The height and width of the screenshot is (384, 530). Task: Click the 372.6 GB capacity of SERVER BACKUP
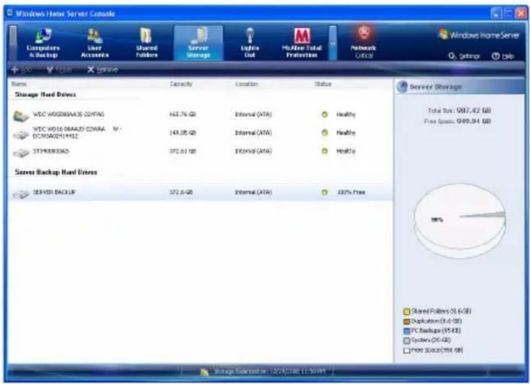point(181,193)
